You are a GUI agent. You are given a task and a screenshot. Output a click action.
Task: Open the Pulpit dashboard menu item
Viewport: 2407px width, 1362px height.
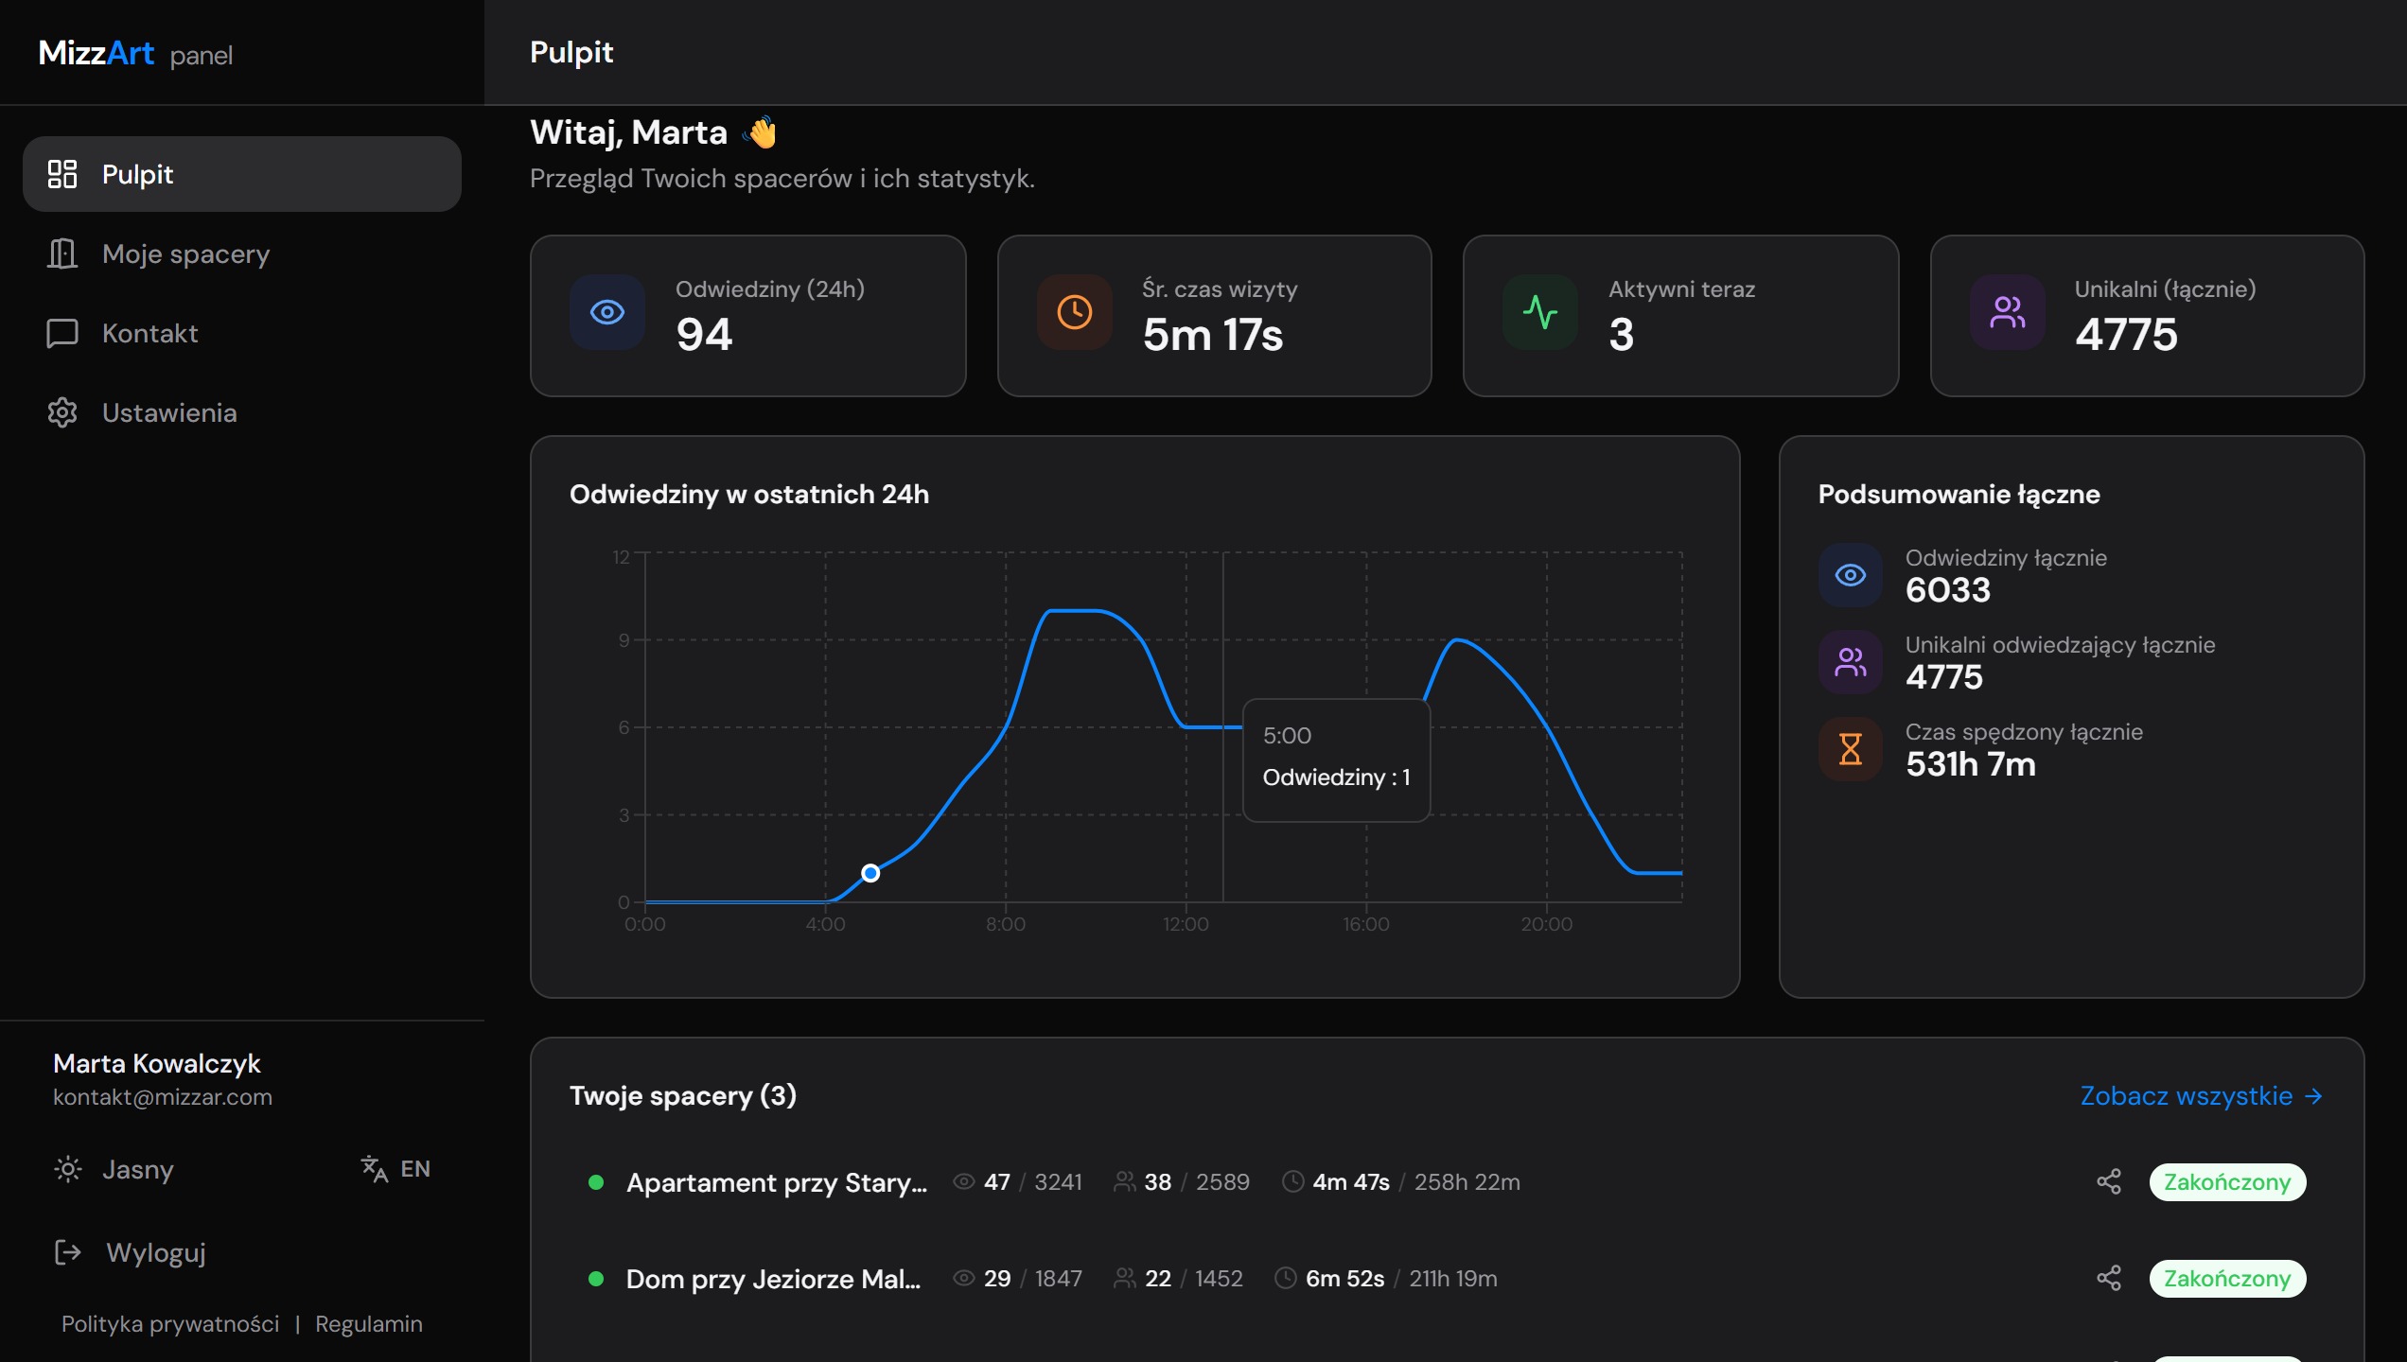click(x=242, y=174)
